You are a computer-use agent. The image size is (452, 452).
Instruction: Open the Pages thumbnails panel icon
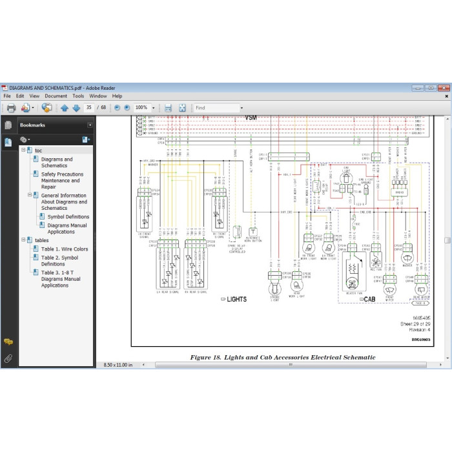[x=8, y=125]
